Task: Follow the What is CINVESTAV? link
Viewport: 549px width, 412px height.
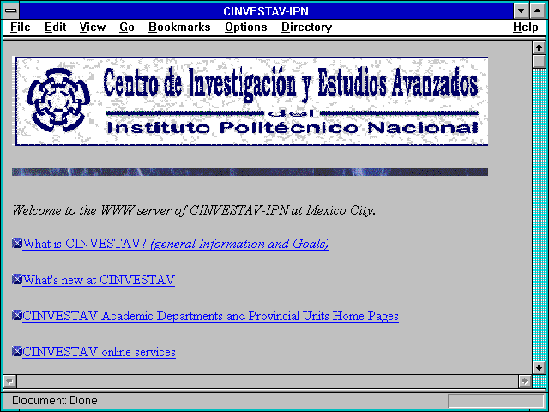Action: [x=175, y=244]
